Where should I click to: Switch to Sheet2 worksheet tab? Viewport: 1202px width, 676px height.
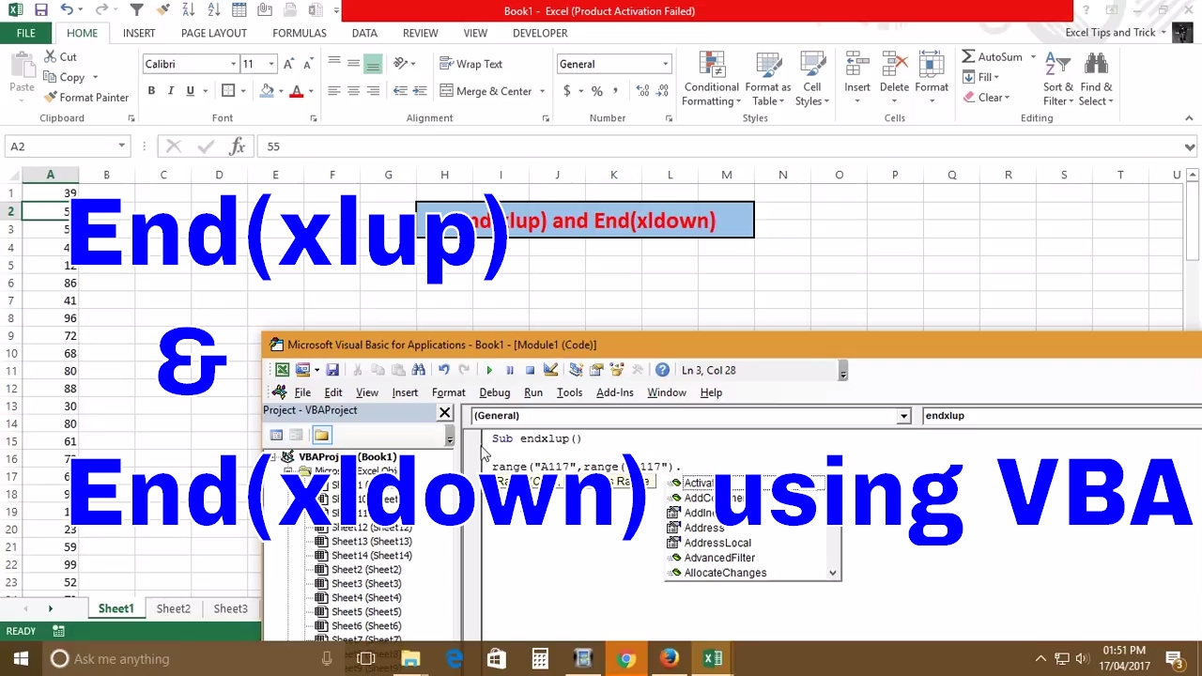click(173, 608)
